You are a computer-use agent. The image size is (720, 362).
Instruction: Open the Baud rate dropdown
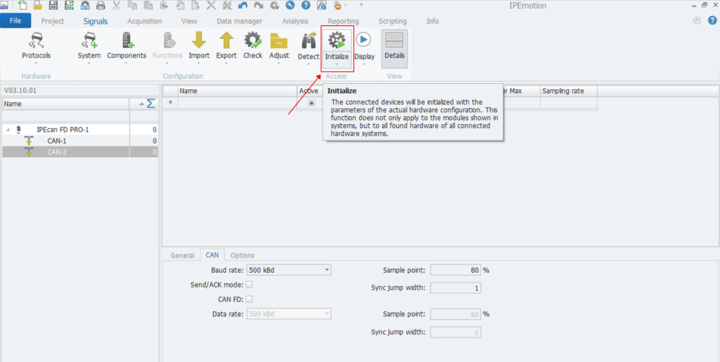327,270
